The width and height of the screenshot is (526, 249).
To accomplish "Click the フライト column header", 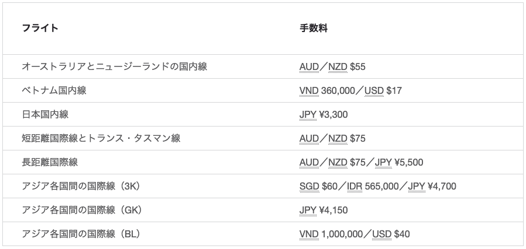I will [x=40, y=27].
